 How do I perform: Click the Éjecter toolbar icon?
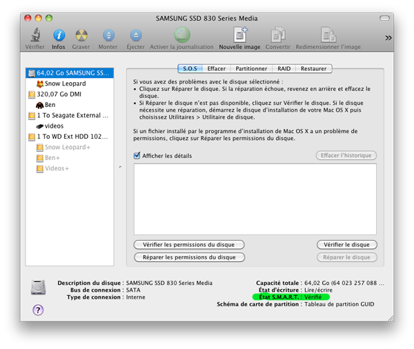coord(136,35)
